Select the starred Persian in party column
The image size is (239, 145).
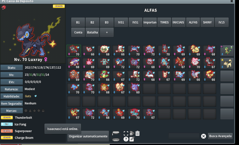(227, 63)
